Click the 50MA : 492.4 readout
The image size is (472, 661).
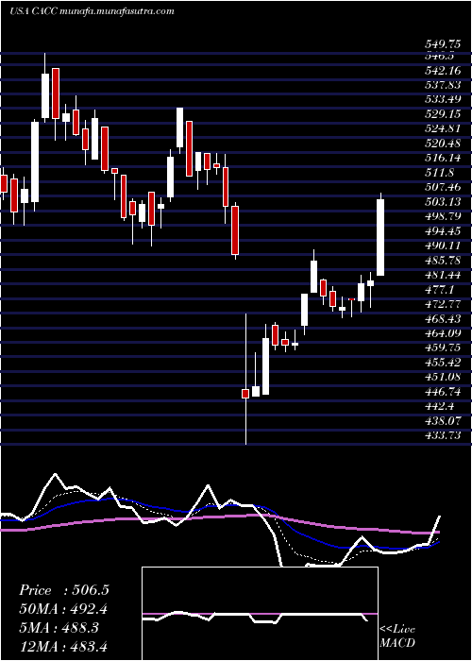62,609
